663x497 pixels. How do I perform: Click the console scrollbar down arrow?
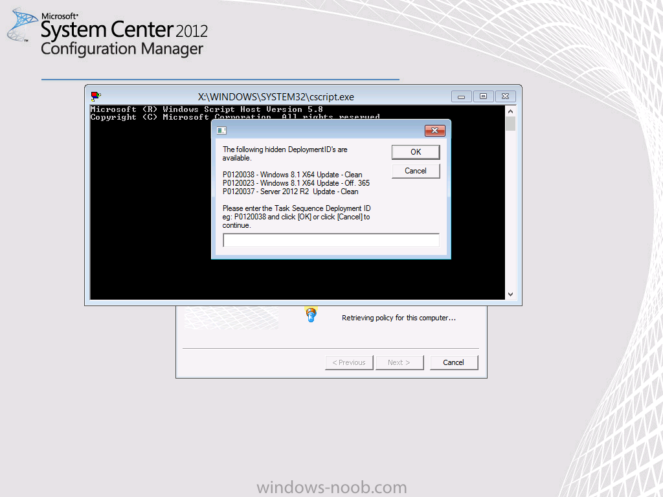tap(510, 294)
